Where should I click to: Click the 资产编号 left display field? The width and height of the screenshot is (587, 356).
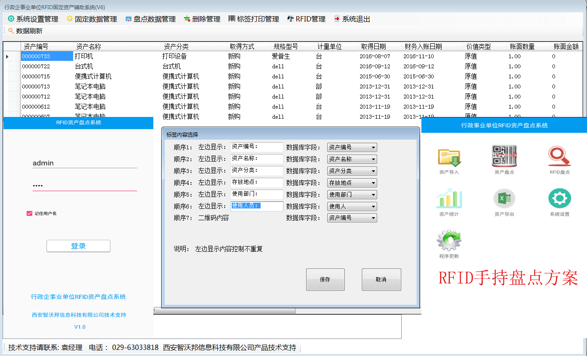tap(257, 148)
